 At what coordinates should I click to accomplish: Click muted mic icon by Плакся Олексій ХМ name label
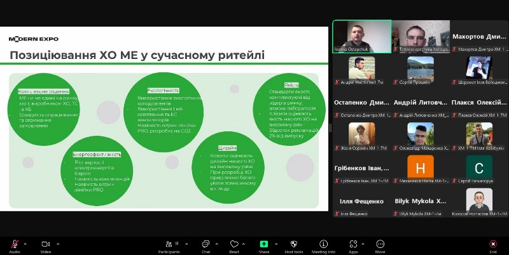coord(454,115)
